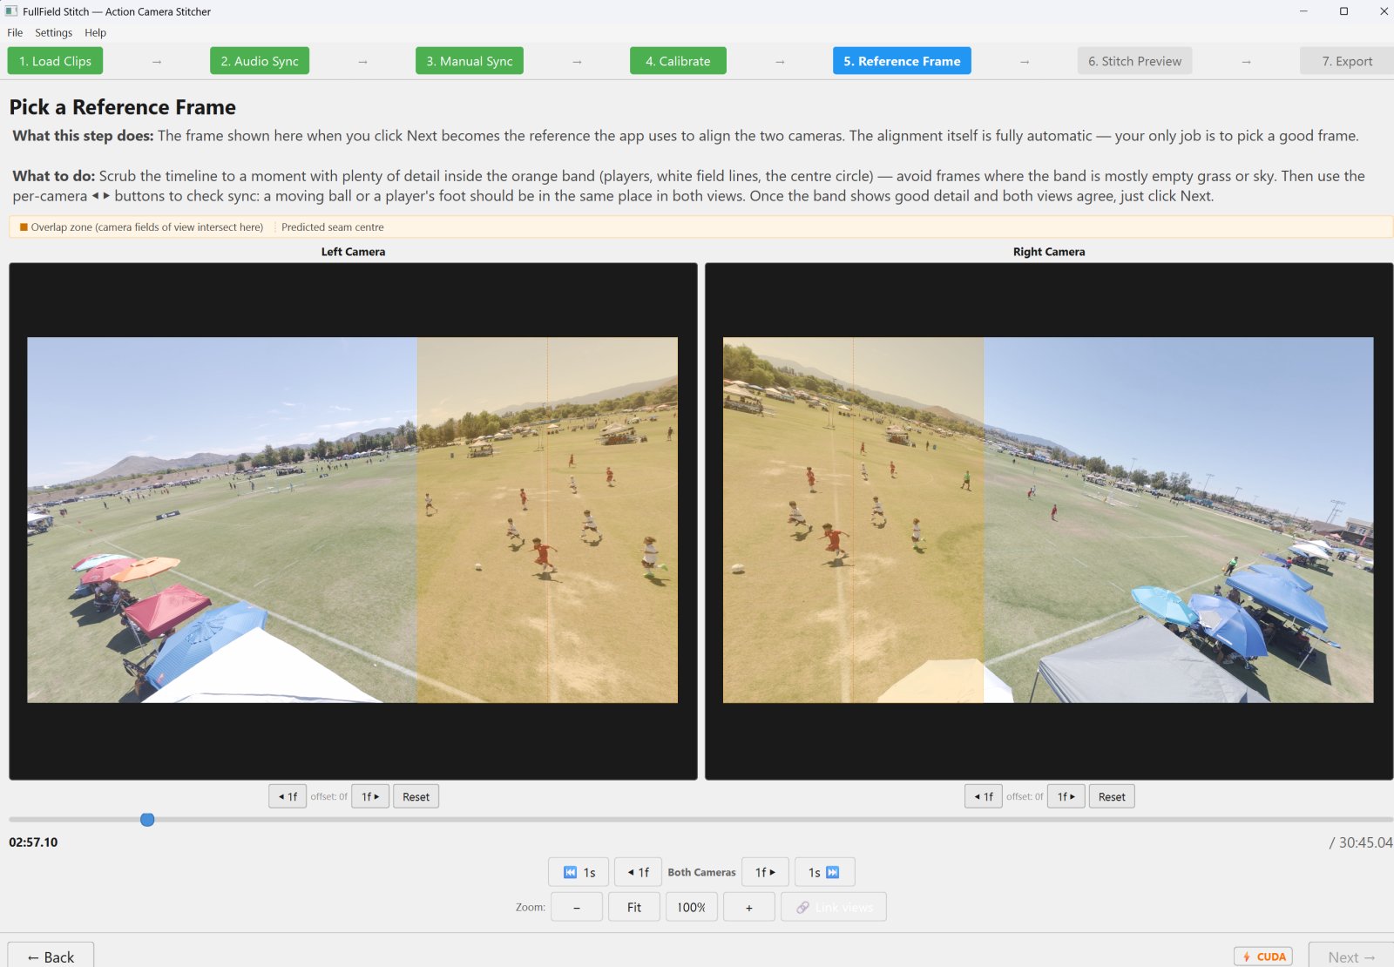Click the Back button

51,957
